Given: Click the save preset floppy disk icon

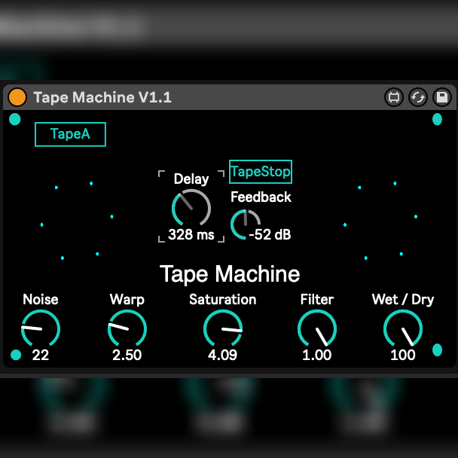Looking at the screenshot, I should 441,97.
